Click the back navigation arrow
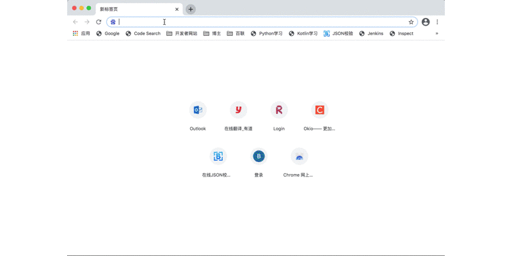 76,22
